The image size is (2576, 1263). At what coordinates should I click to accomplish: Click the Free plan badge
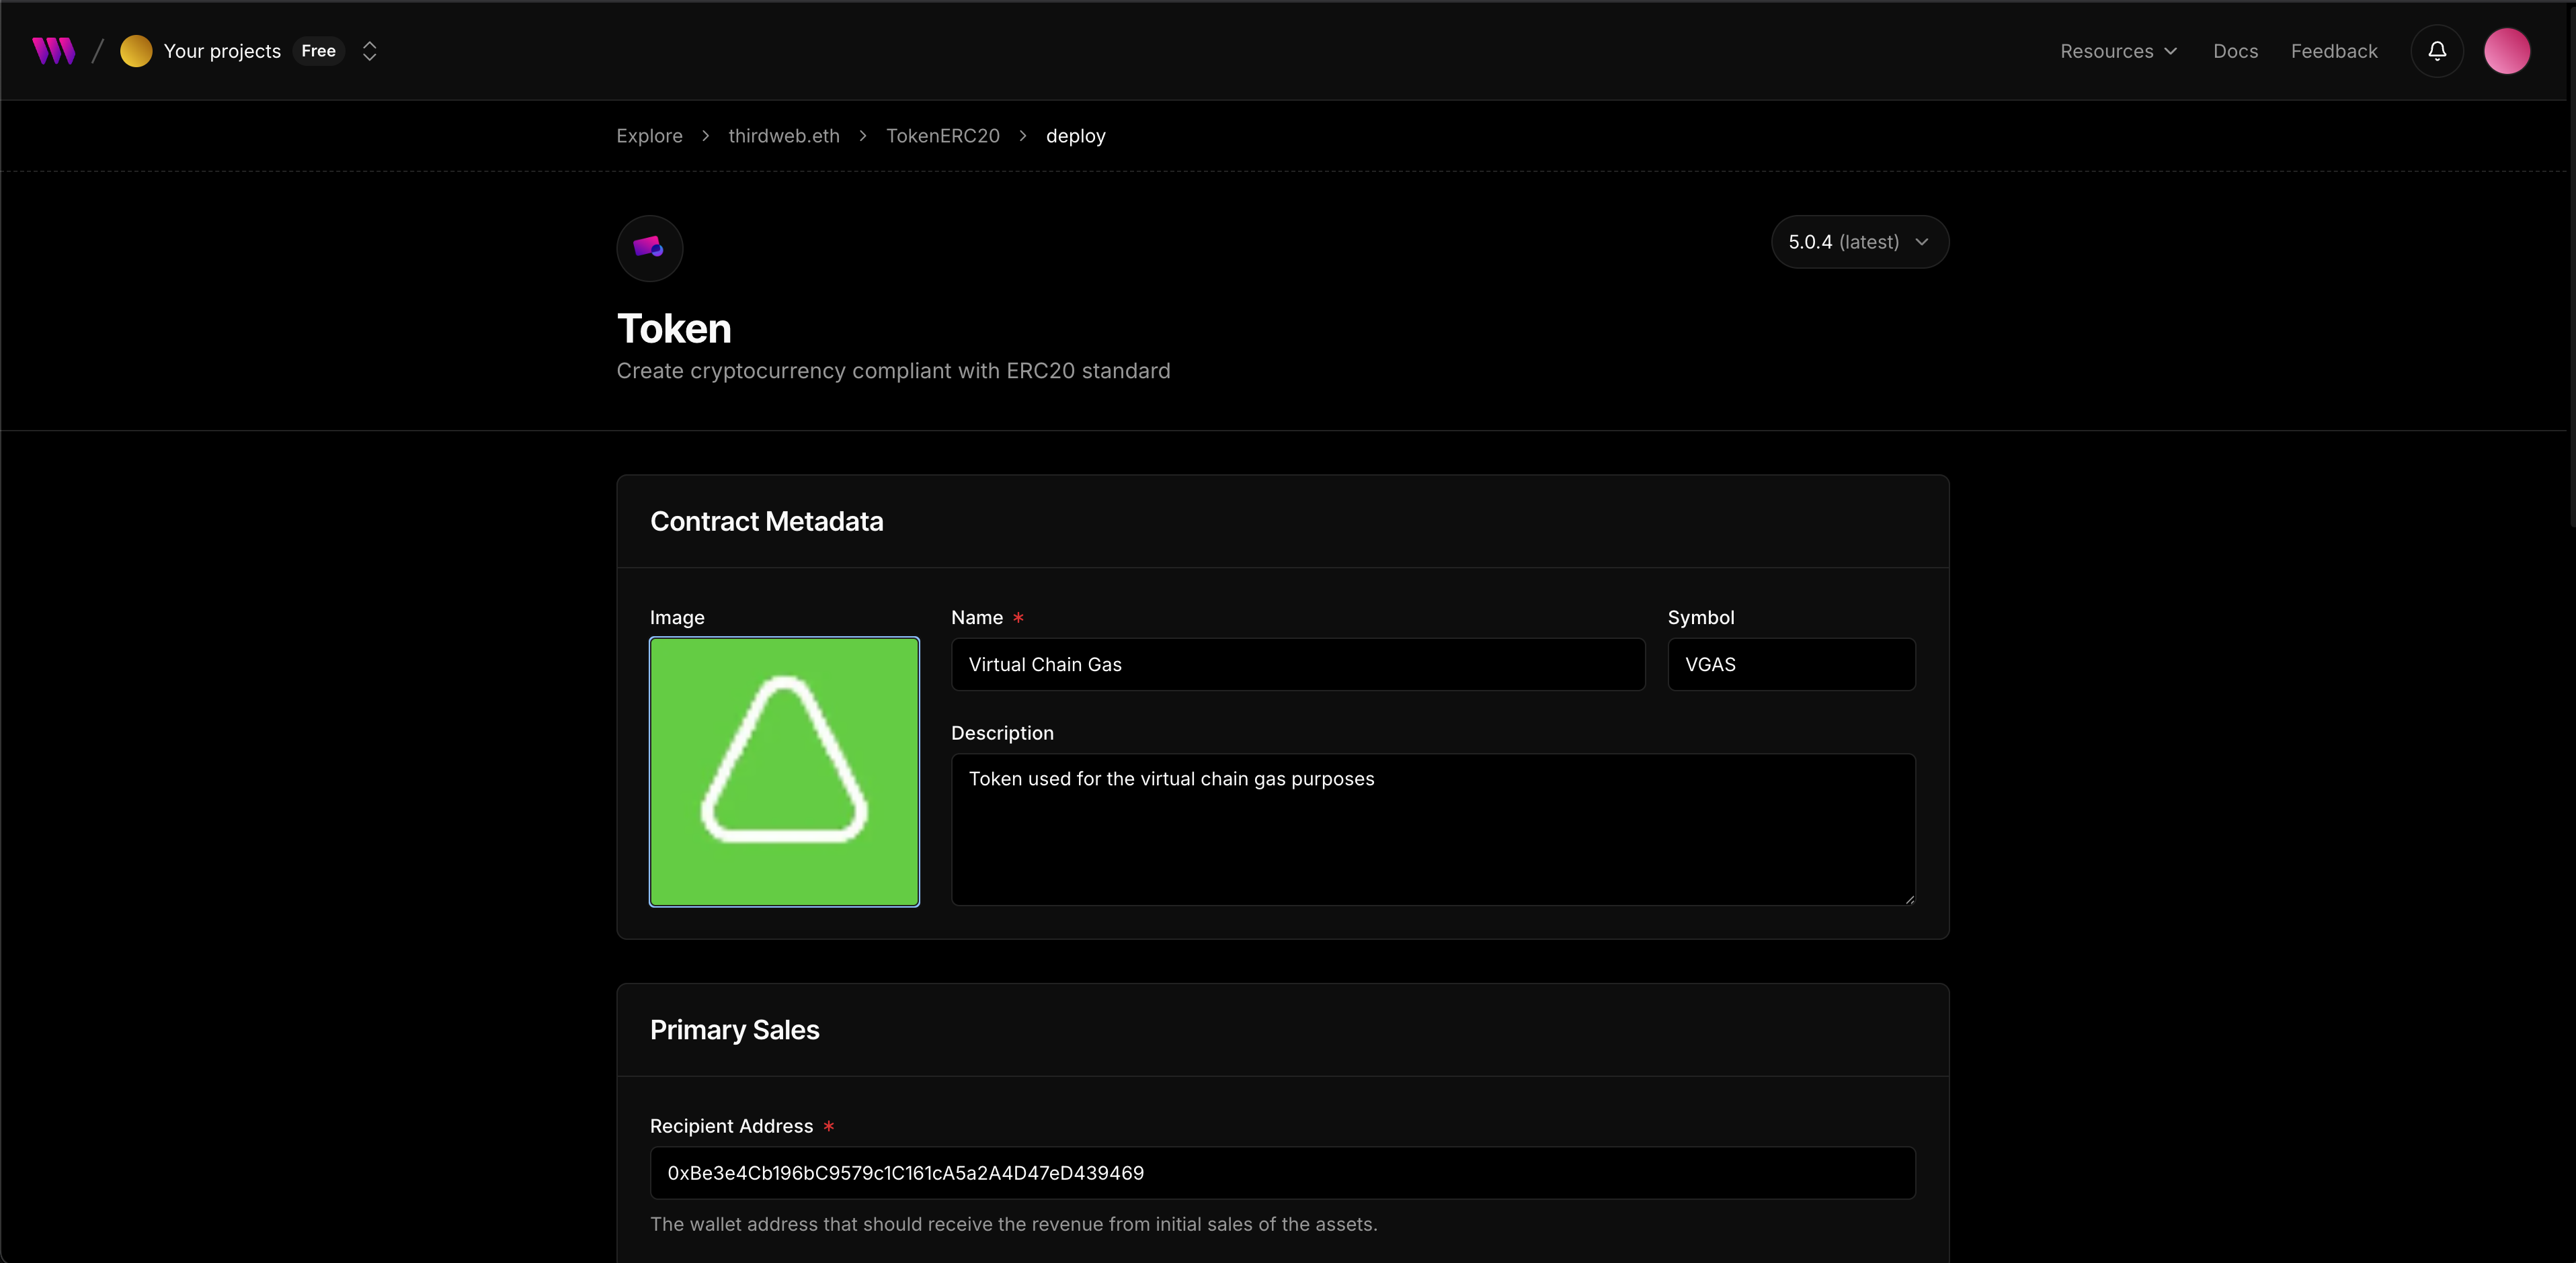tap(317, 51)
